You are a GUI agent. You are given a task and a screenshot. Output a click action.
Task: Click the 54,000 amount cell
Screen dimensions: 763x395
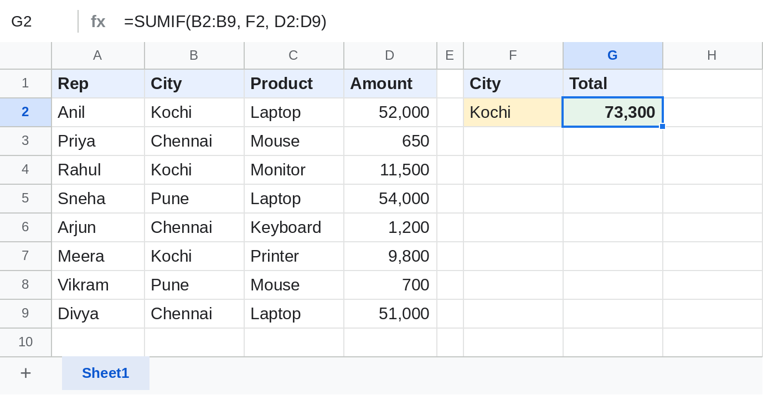point(390,199)
